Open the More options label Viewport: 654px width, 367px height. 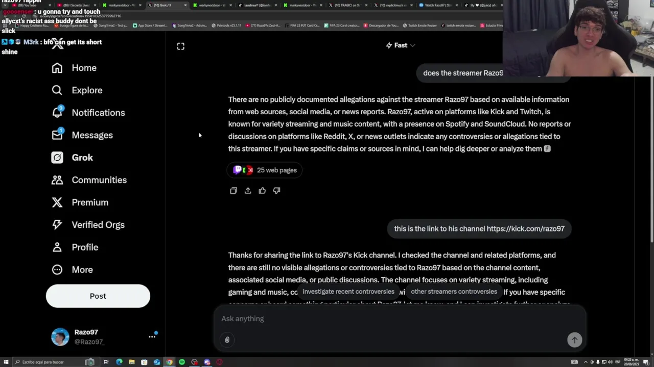[82, 270]
